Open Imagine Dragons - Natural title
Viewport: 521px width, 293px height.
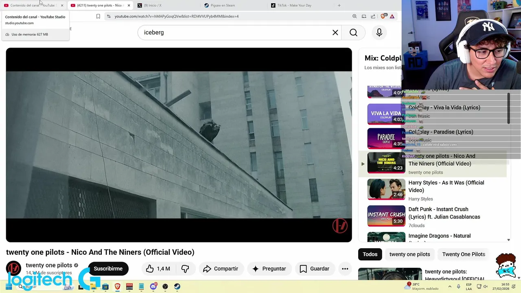click(x=439, y=236)
